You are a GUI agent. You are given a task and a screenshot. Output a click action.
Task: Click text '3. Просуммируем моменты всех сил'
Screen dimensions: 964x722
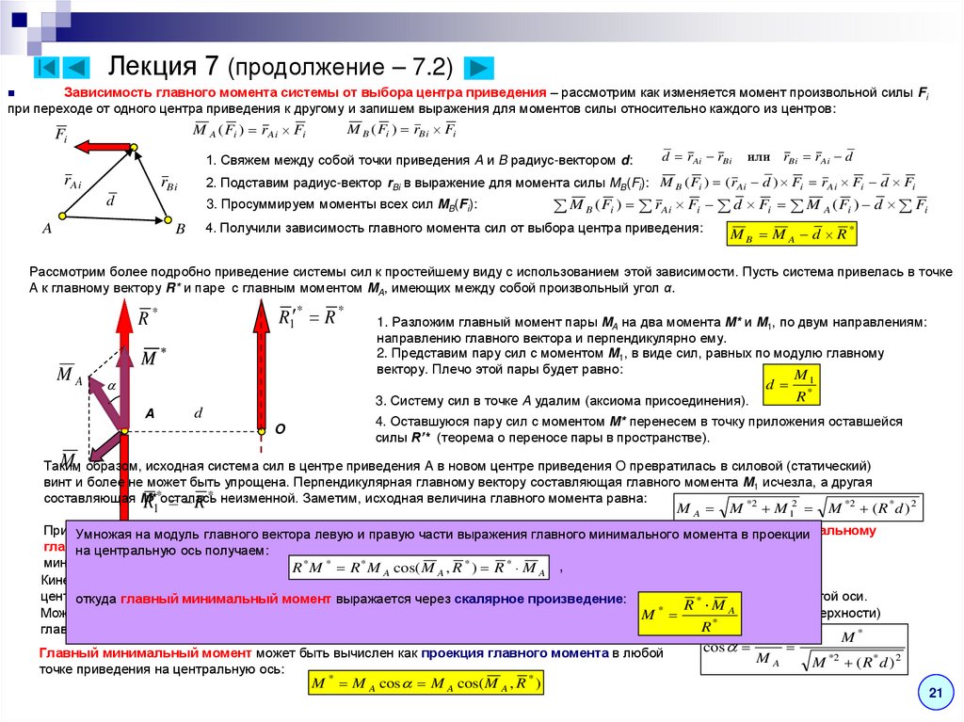(x=342, y=204)
